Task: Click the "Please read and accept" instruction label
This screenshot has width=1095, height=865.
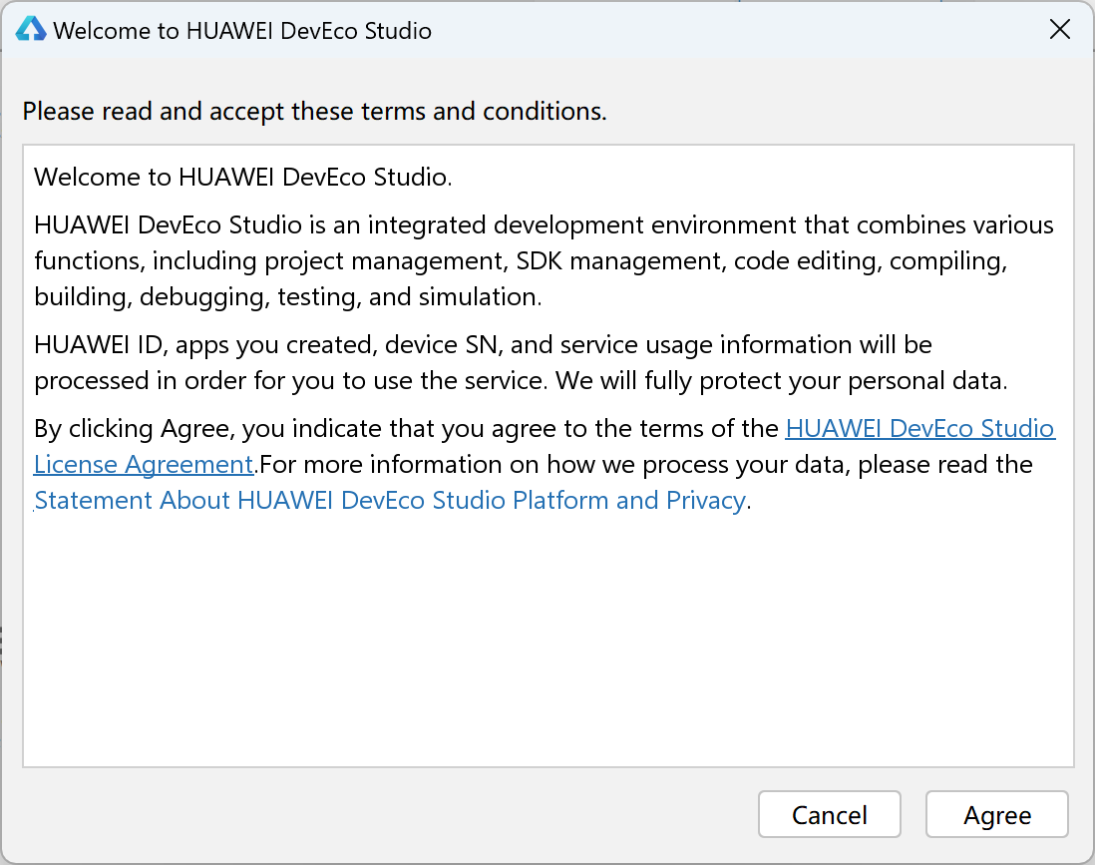Action: (314, 111)
